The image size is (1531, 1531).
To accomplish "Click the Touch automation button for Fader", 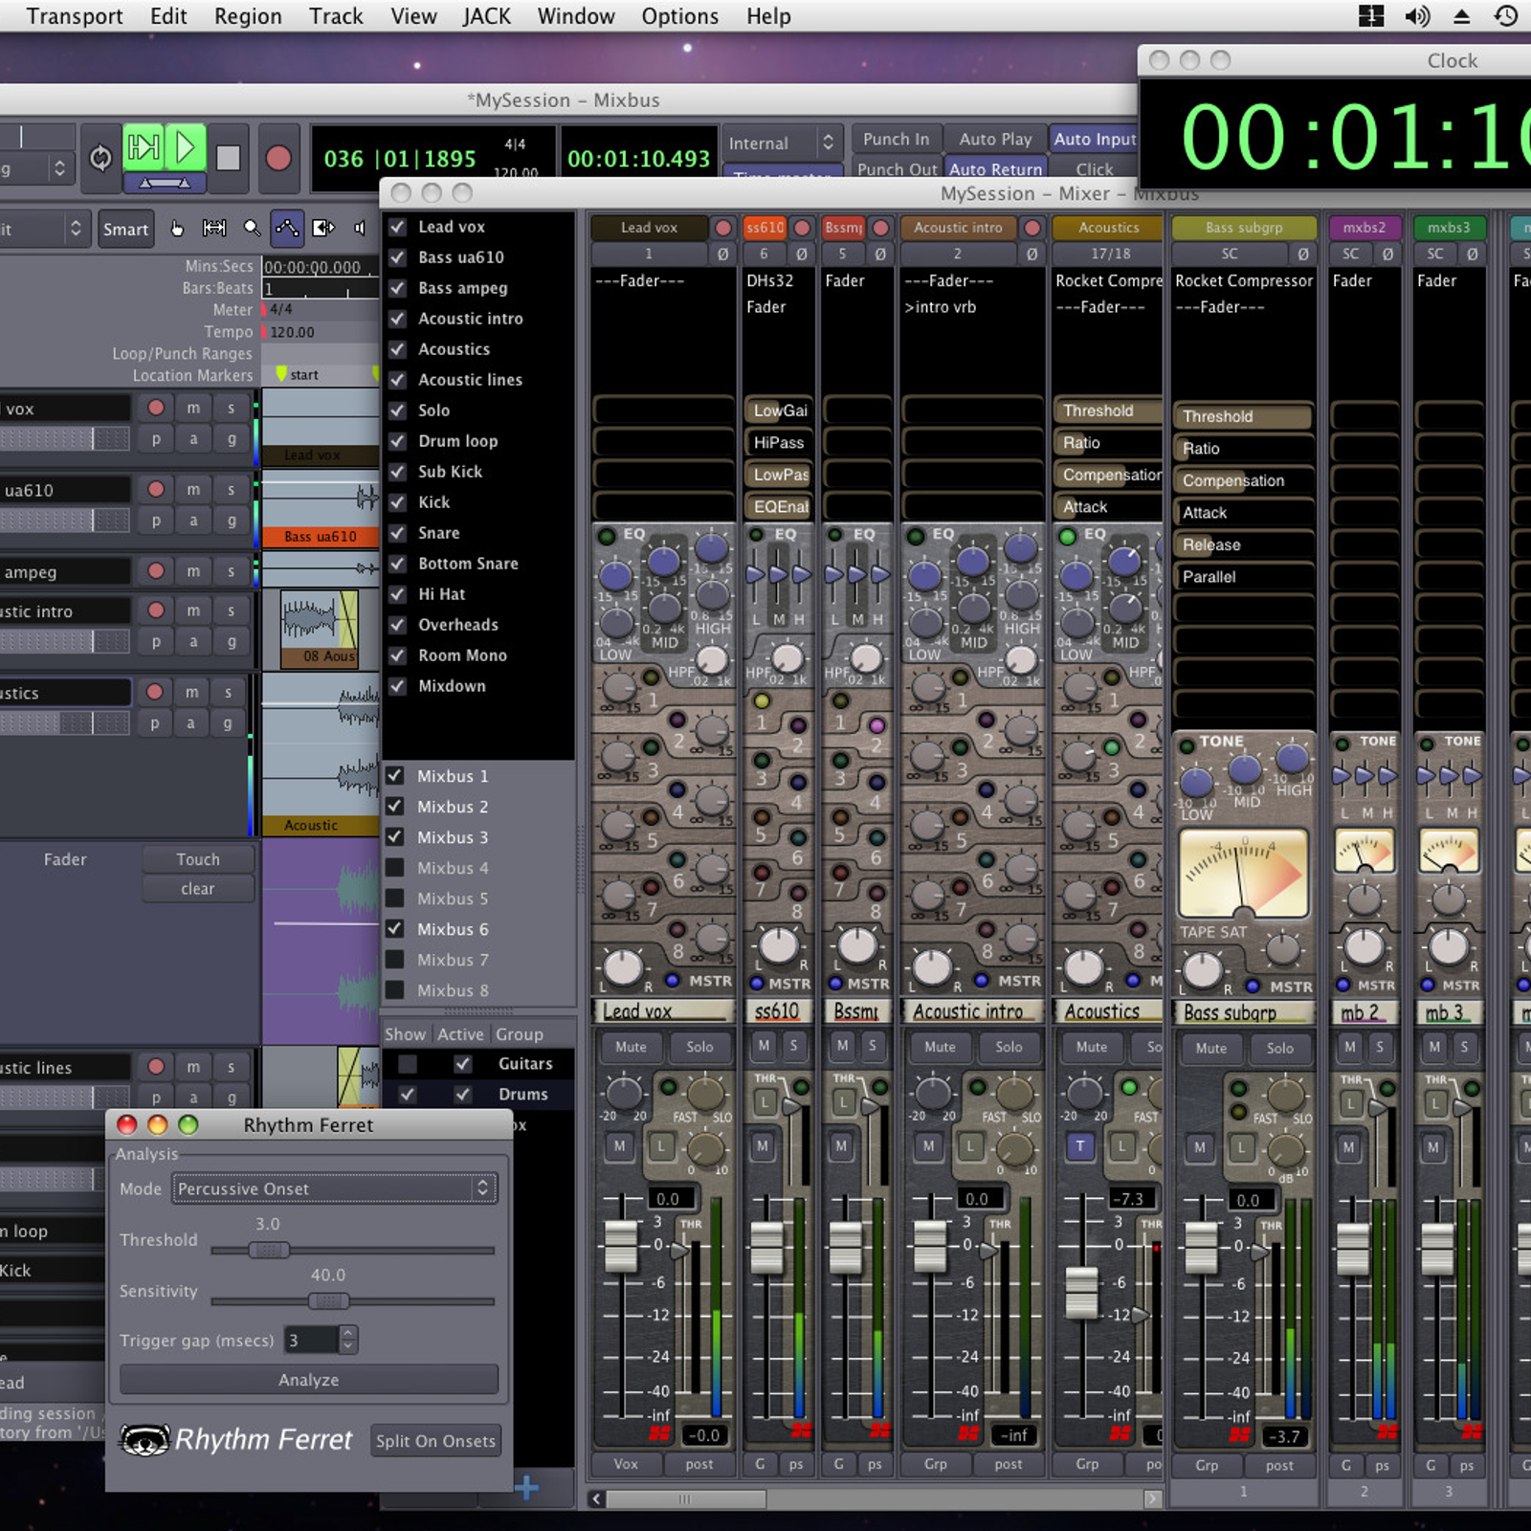I will pyautogui.click(x=198, y=859).
